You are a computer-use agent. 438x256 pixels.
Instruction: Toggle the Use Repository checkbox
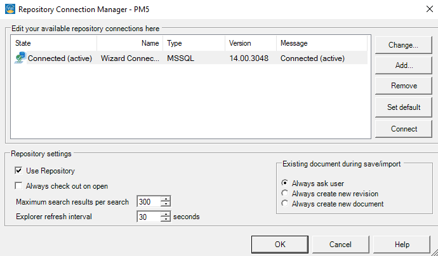click(18, 170)
